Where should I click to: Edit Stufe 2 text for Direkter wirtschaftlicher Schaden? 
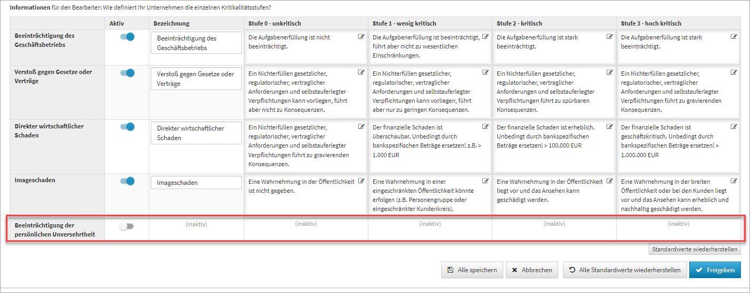(x=610, y=127)
